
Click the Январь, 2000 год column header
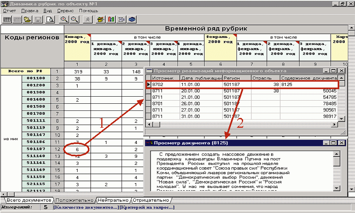tap(78, 47)
